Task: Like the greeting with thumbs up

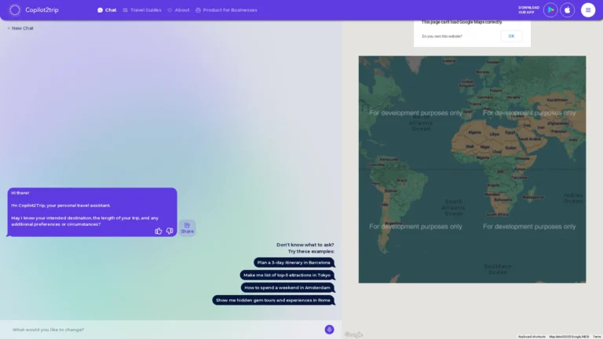Action: [159, 231]
